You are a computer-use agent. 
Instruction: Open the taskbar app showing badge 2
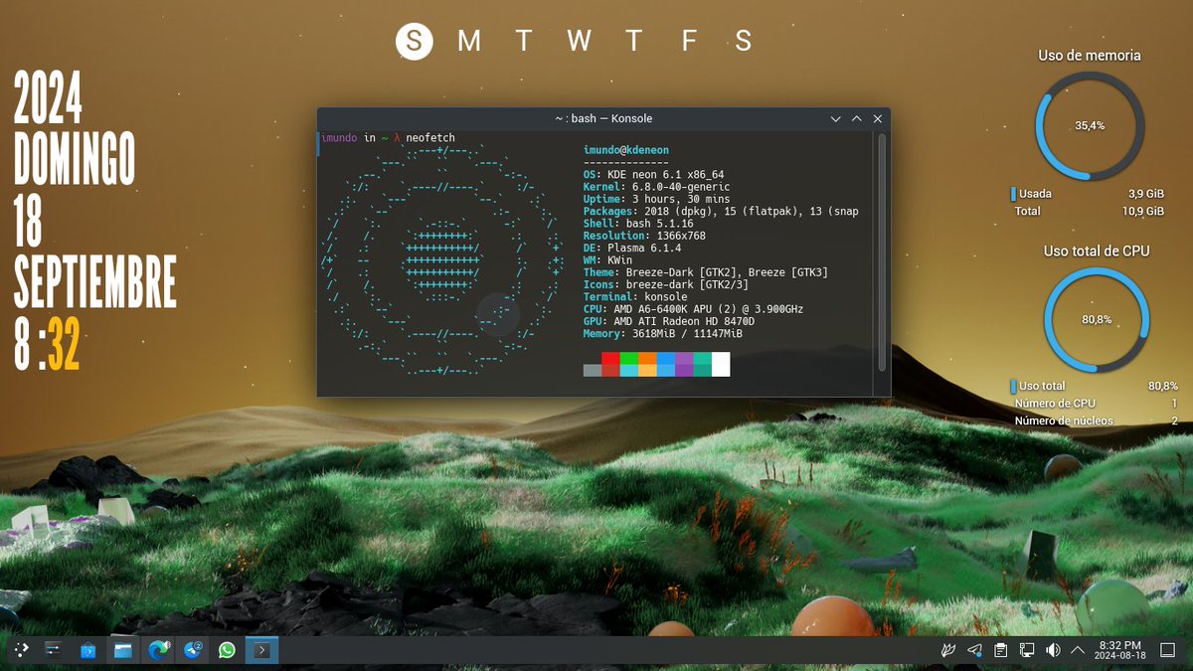(x=193, y=650)
